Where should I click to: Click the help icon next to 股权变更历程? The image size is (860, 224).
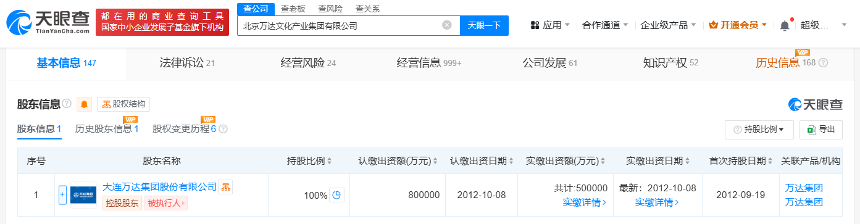[223, 130]
